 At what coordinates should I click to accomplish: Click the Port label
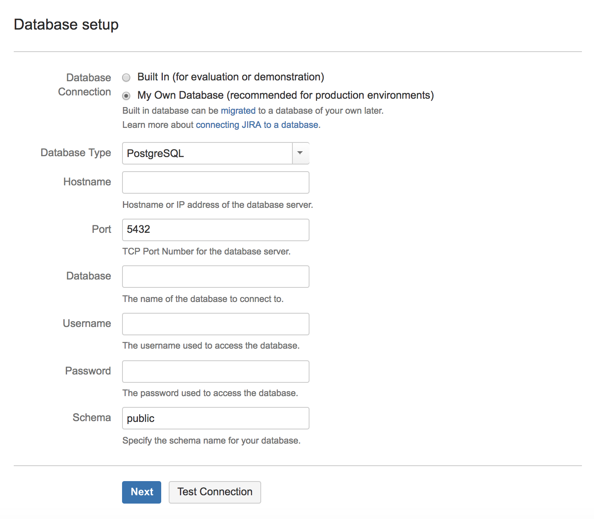[x=102, y=230]
